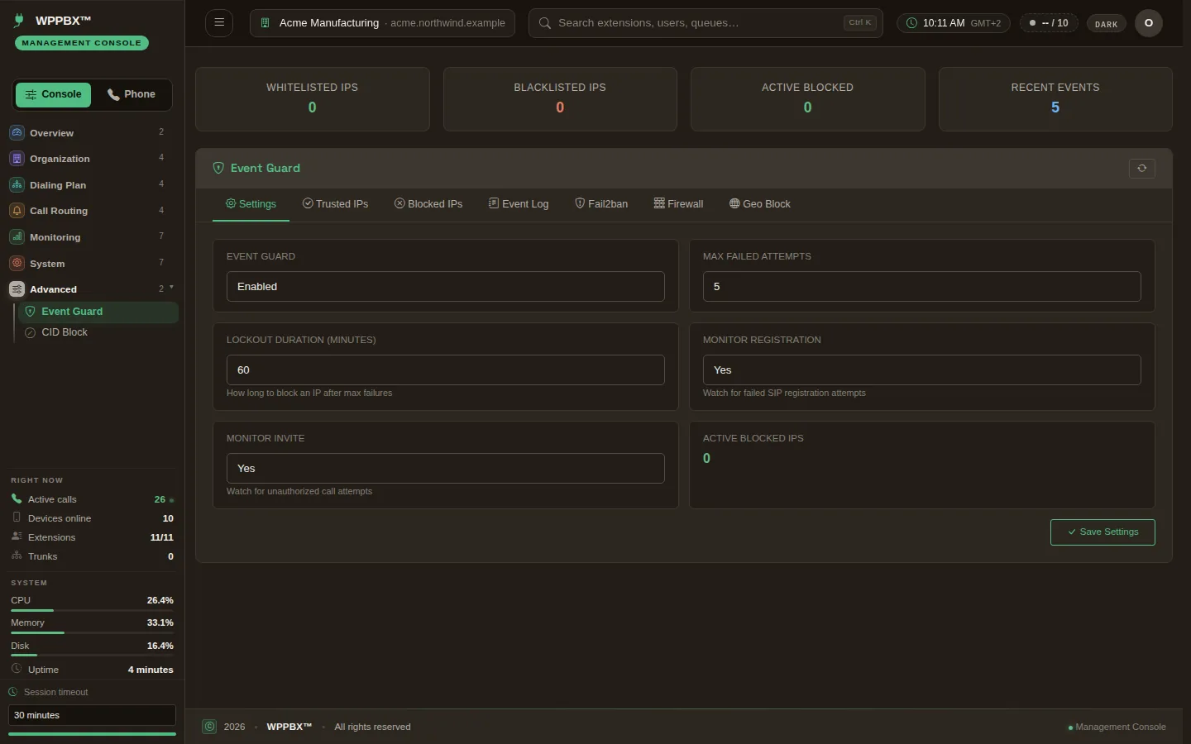Open the Event Guard Enabled dropdown
The height and width of the screenshot is (744, 1191).
click(x=446, y=287)
